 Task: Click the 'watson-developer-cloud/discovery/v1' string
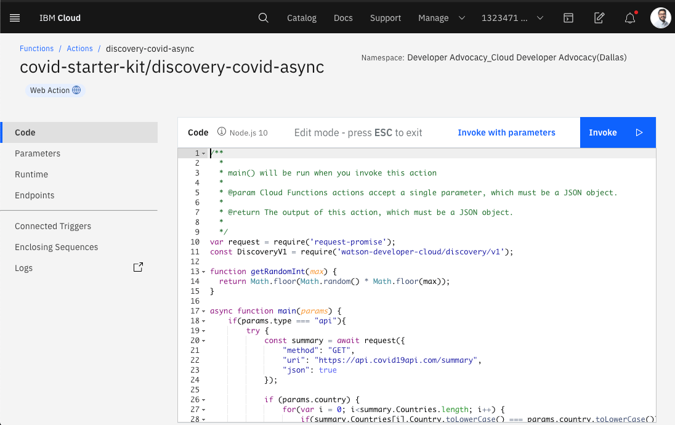[x=421, y=252]
